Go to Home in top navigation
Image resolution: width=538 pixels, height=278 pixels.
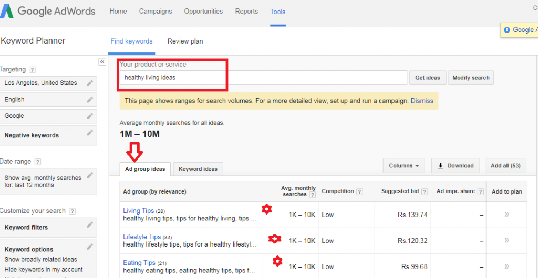click(118, 12)
